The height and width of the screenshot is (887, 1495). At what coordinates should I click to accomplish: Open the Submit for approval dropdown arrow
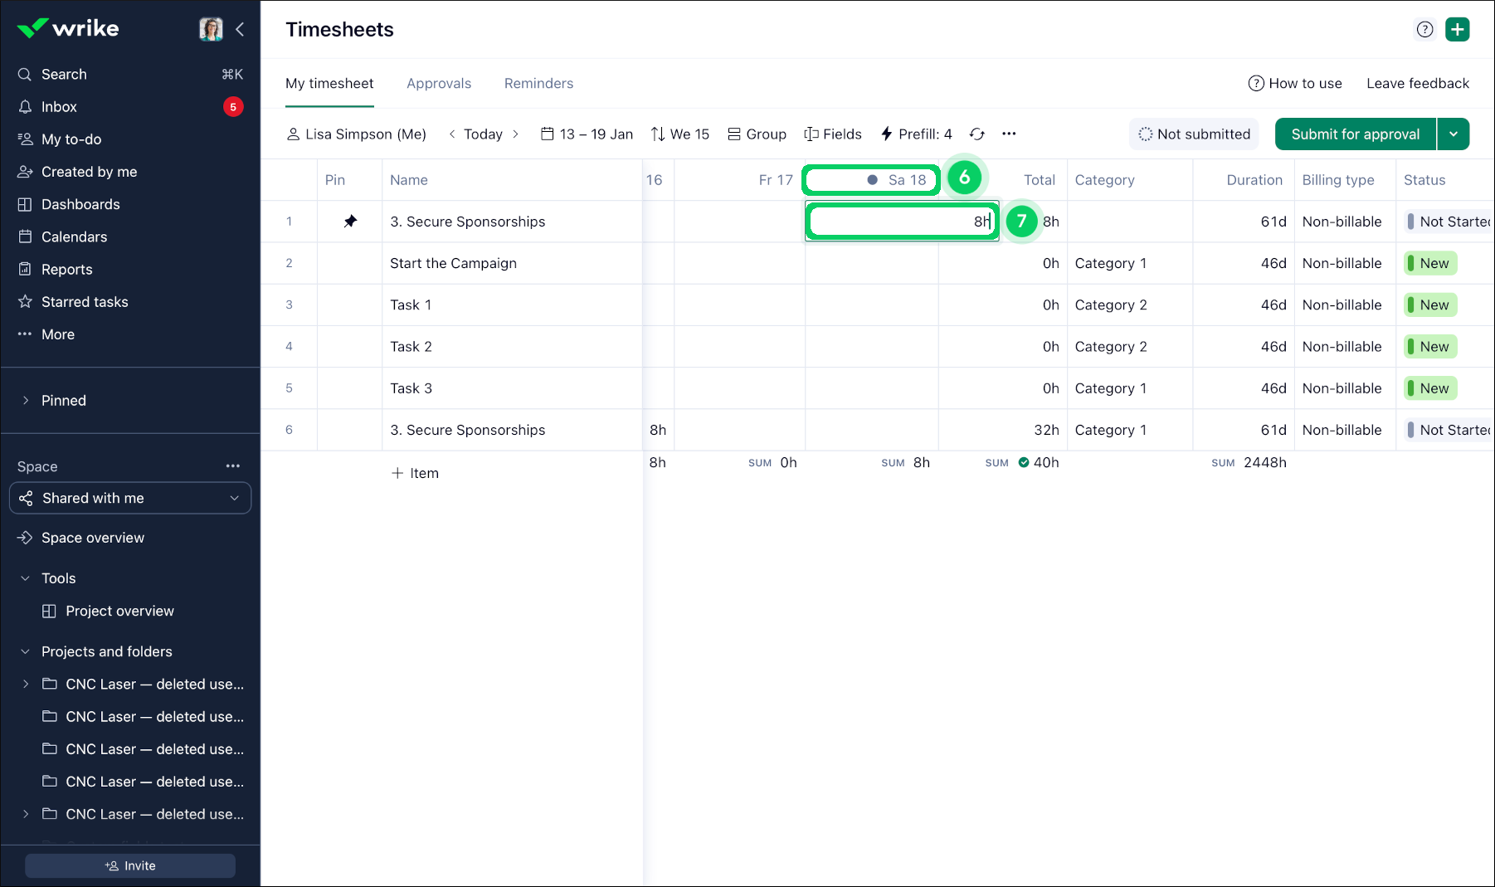click(1454, 134)
